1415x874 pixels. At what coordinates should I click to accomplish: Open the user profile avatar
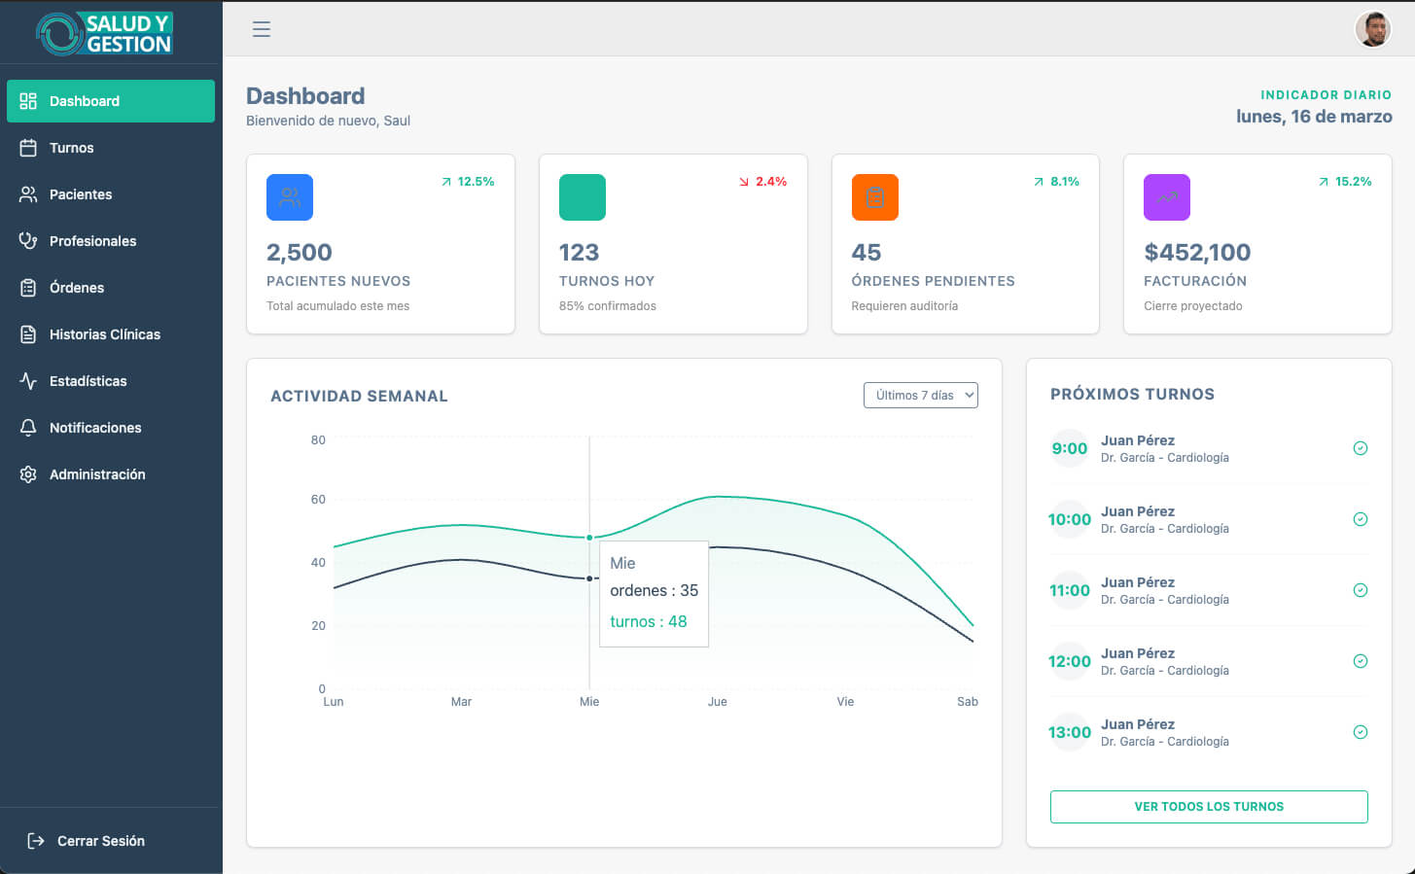tap(1372, 29)
